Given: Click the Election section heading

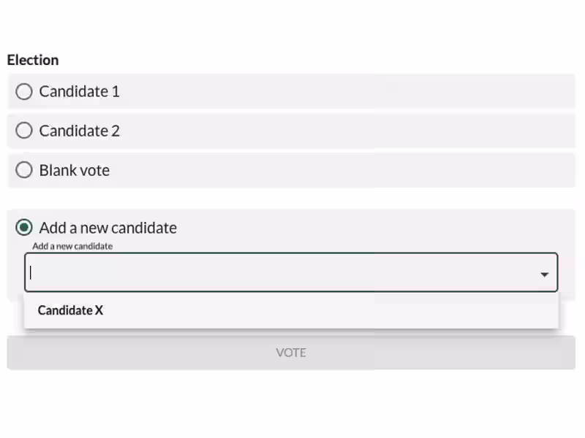Looking at the screenshot, I should (33, 60).
